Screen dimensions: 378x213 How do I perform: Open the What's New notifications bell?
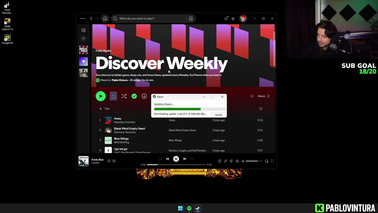(x=226, y=18)
